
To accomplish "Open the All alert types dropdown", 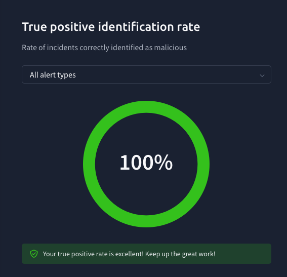I will (x=146, y=74).
